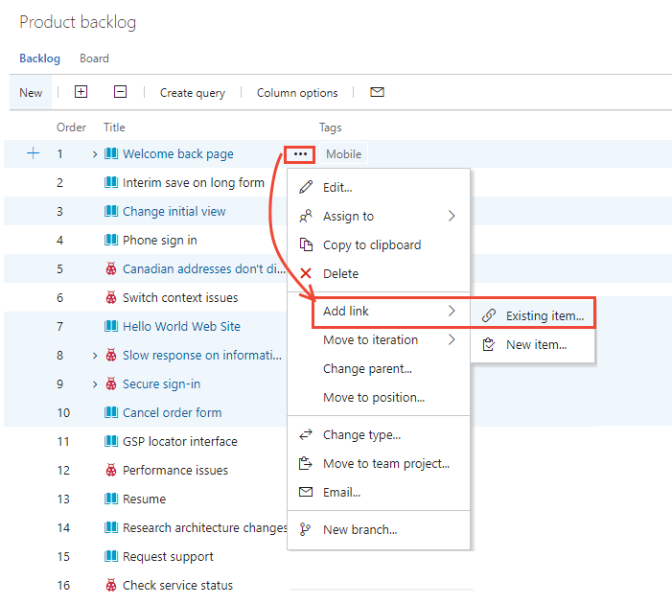Open the Welcome back page link
This screenshot has height=604, width=672.
(178, 154)
